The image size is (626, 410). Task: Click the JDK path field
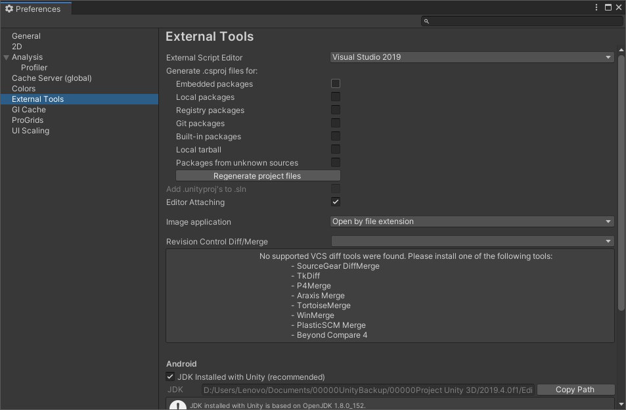368,390
